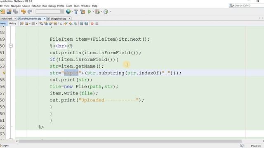
Task: Open dropdown arrow beside Profile Project
Action: 110,12
